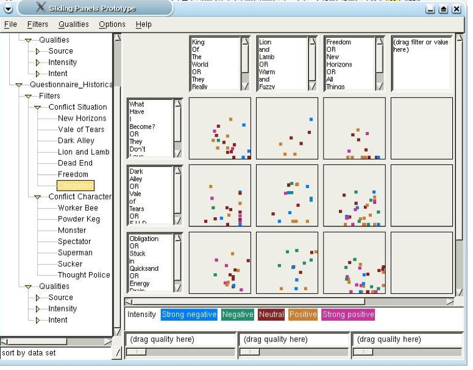Click the X logo beside the window title

click(41, 8)
